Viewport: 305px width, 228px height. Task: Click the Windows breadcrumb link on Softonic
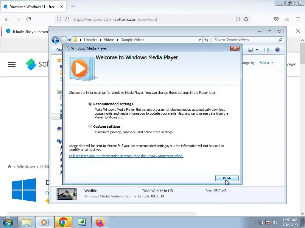click(26, 167)
